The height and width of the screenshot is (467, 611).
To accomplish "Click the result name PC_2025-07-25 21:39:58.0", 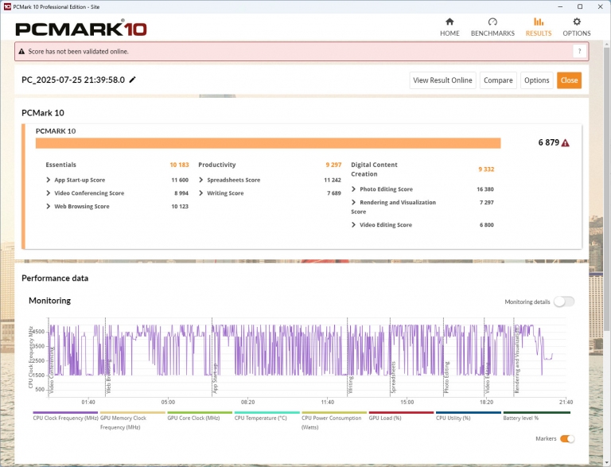I will pyautogui.click(x=73, y=80).
